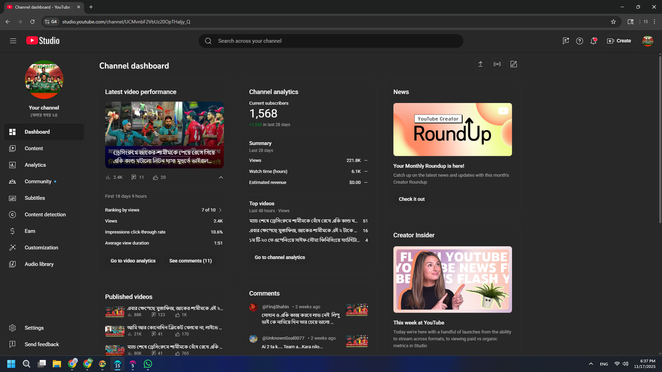Open the notifications bell
This screenshot has width=662, height=372.
pos(593,41)
